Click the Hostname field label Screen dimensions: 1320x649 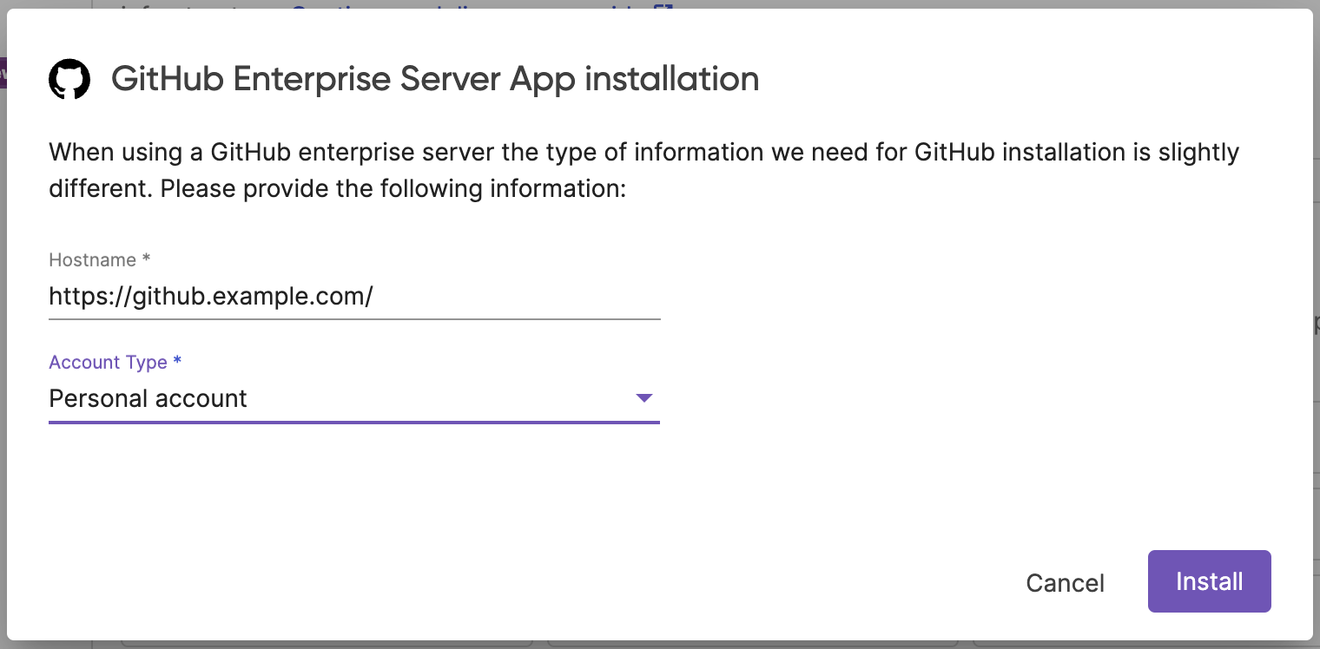tap(89, 259)
